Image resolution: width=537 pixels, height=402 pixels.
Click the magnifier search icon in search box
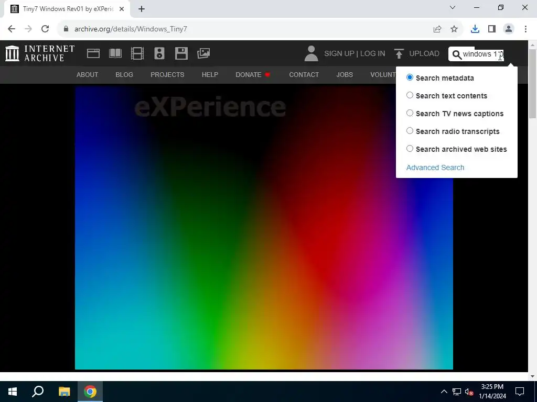[457, 54]
